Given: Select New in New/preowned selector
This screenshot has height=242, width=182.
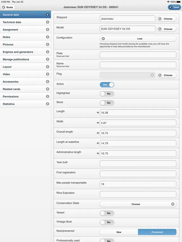Looking at the screenshot, I should click(119, 232).
